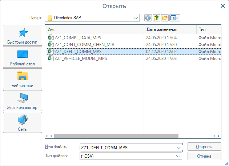The width and height of the screenshot is (229, 166).
Task: Sort files by Имя column header
Action: coord(95,29)
